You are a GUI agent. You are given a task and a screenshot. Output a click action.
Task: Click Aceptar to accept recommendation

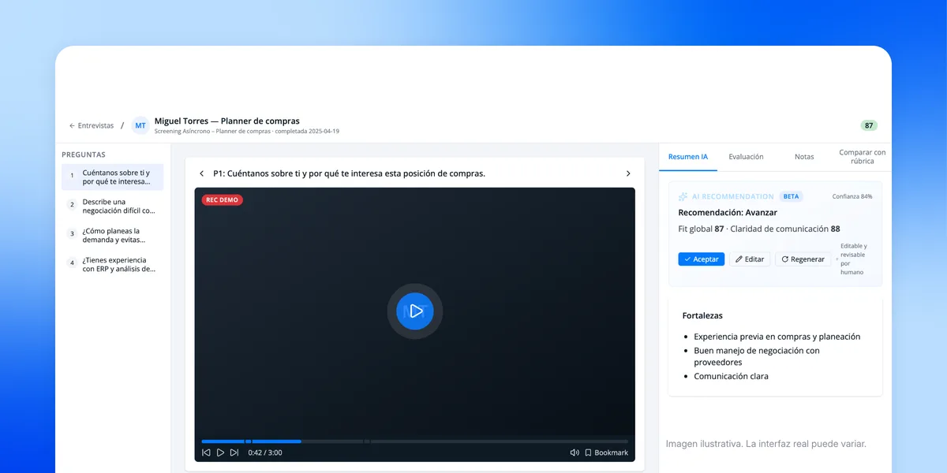[701, 259]
